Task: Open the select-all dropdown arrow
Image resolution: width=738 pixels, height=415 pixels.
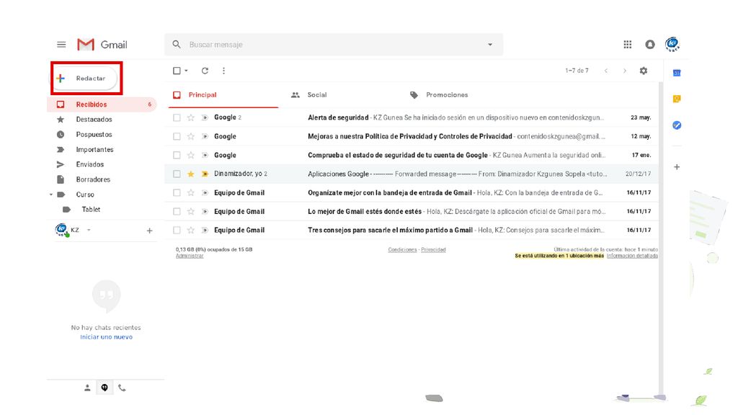Action: tap(187, 71)
